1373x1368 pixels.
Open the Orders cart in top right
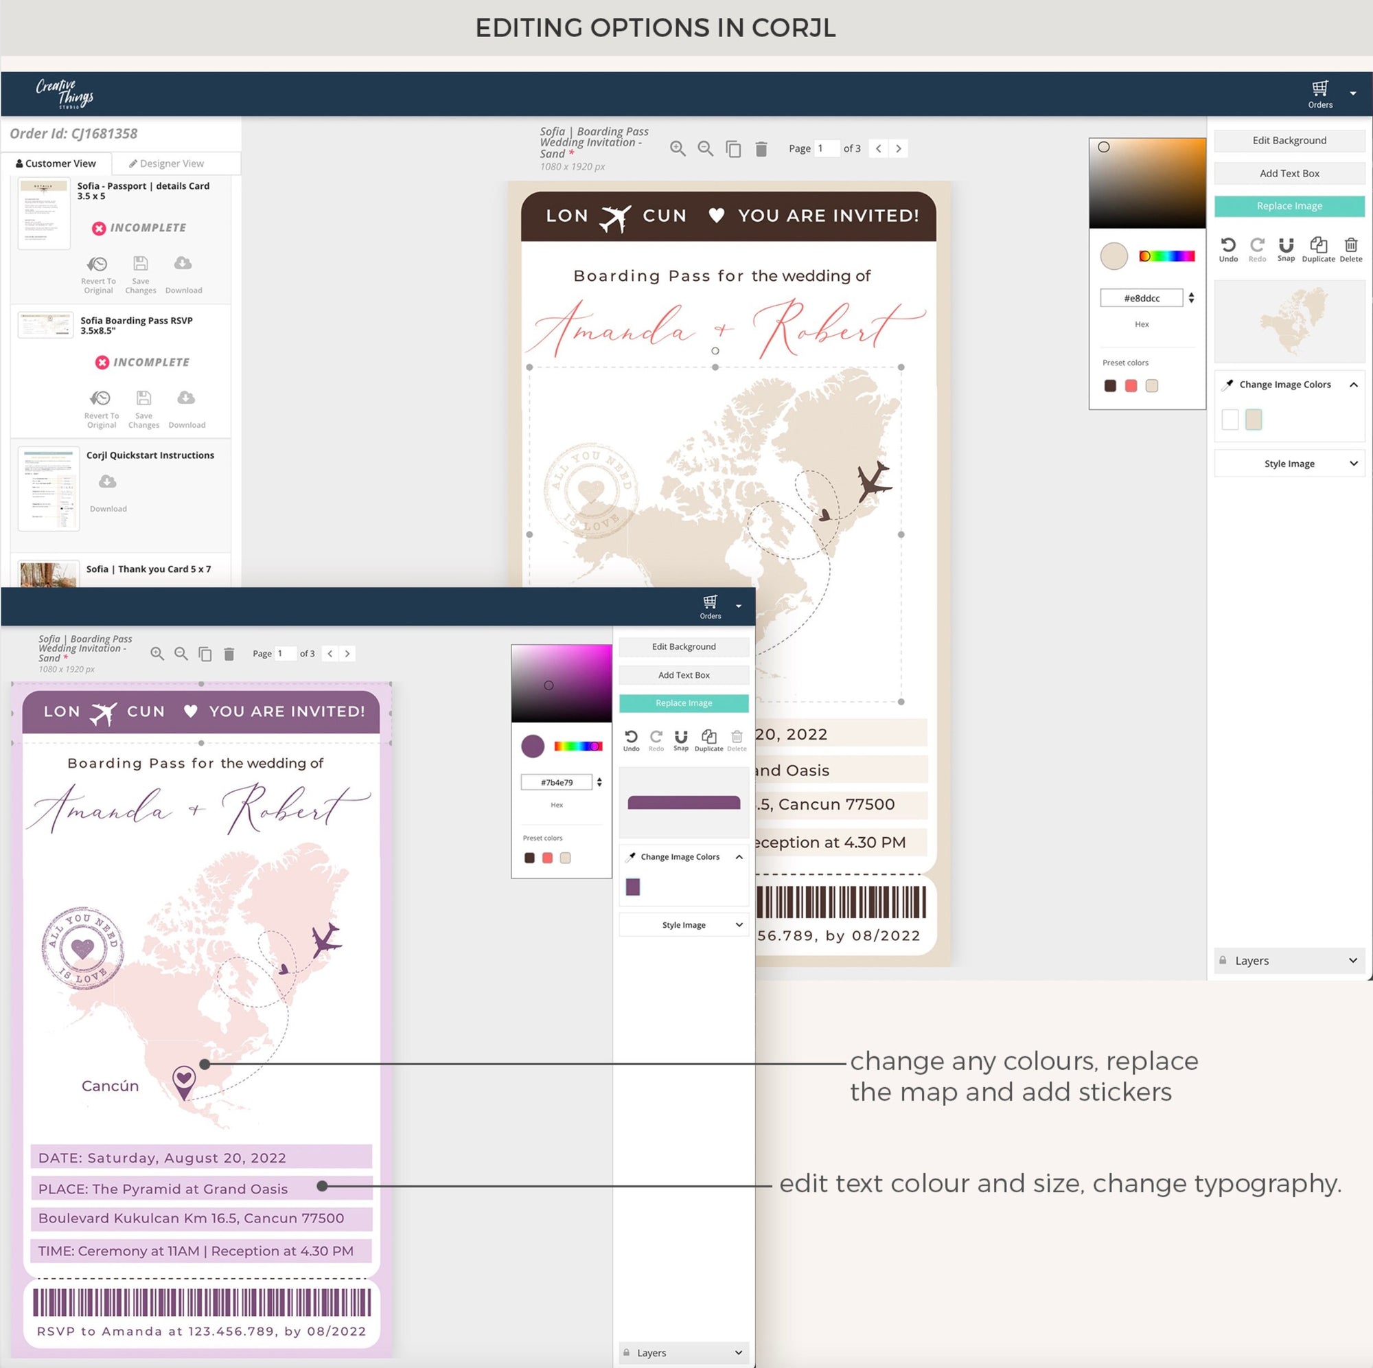click(1319, 93)
